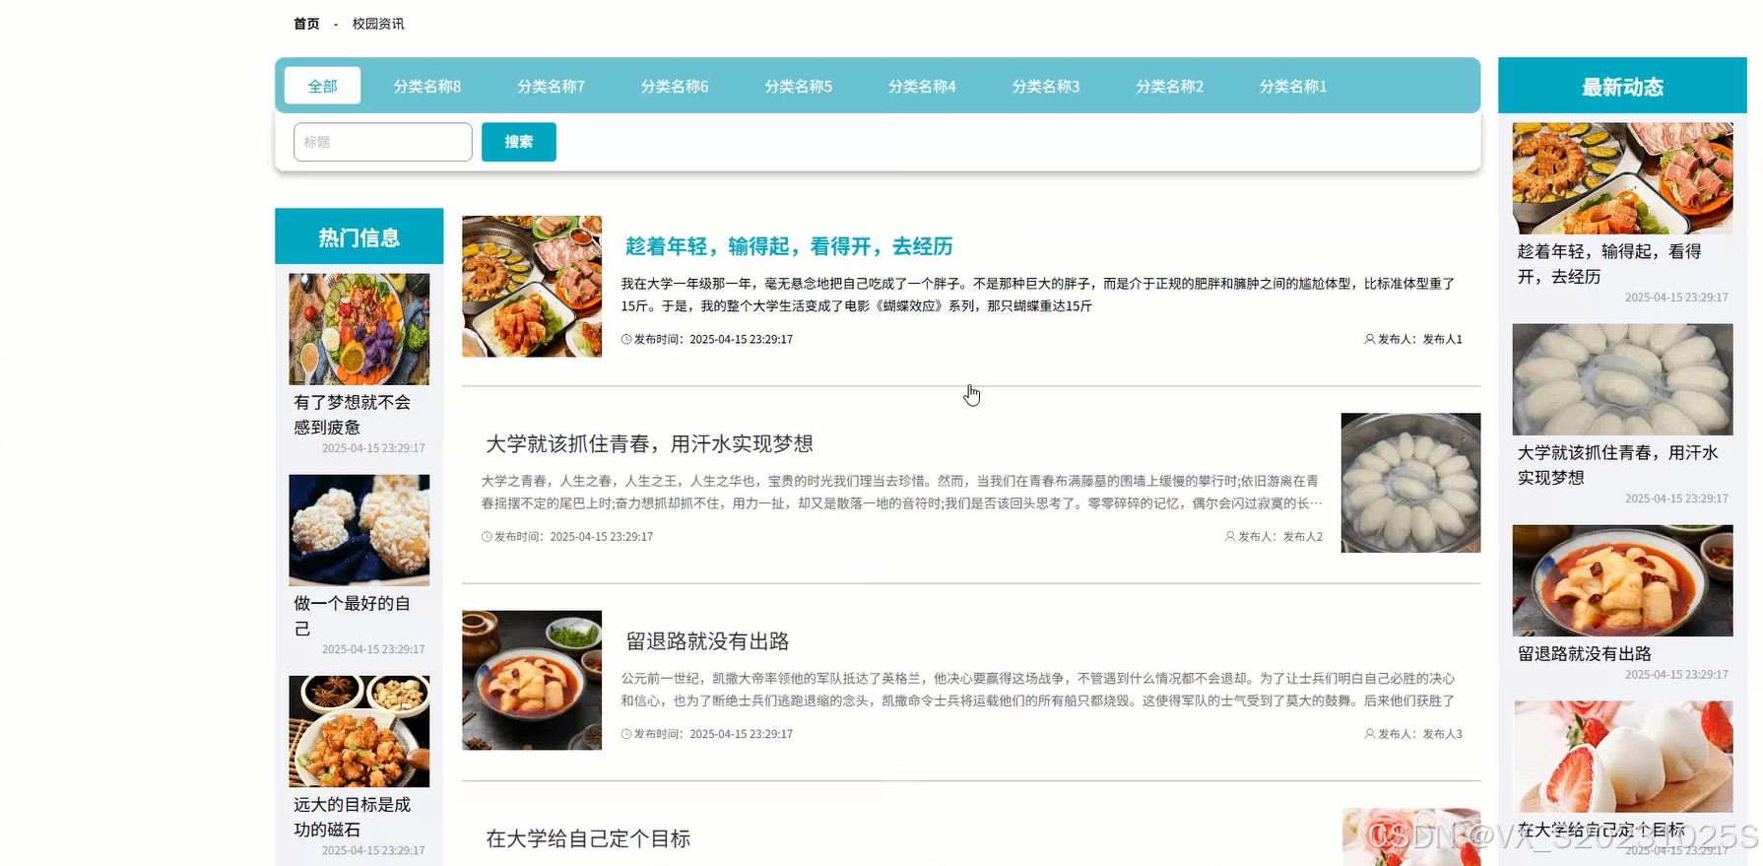Select the 分类名称2 tab

[x=1169, y=86]
